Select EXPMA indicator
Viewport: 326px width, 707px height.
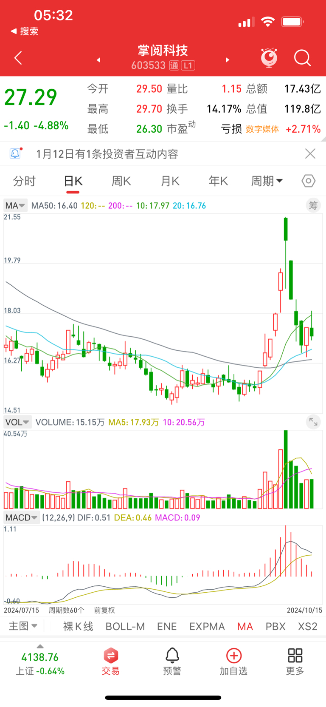(x=207, y=626)
